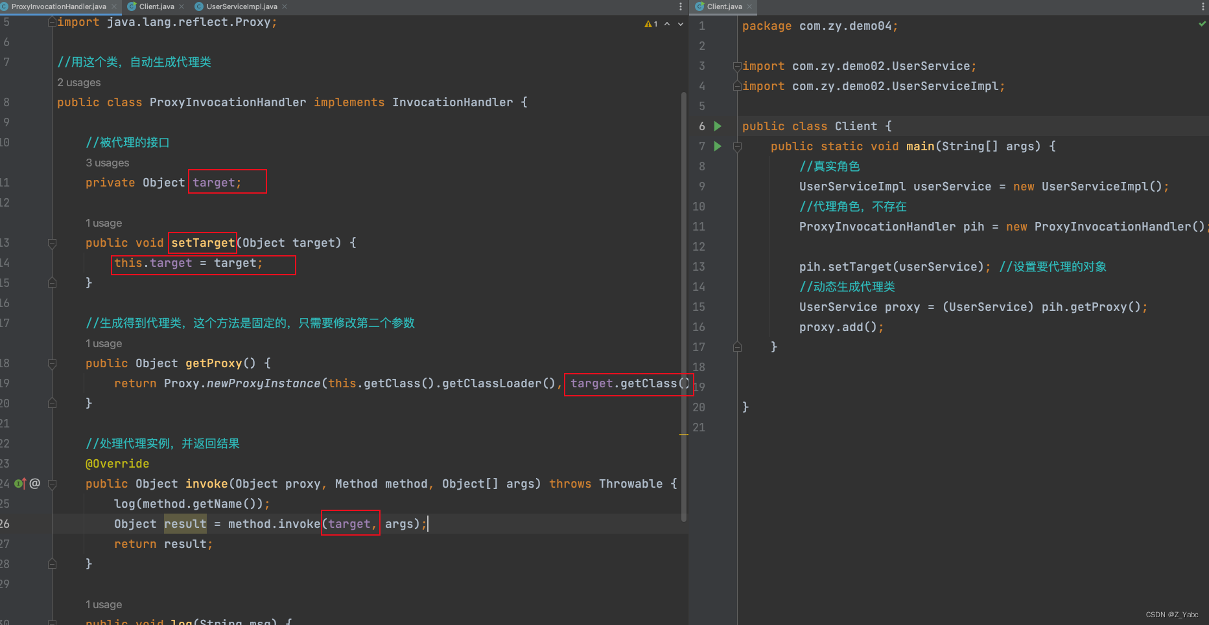The height and width of the screenshot is (625, 1209).
Task: Fold the getProxy method
Action: click(52, 364)
